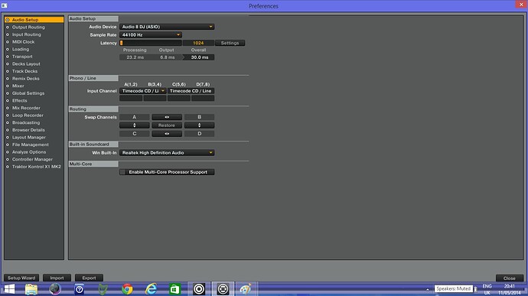528x296 pixels.
Task: Go to Input Routing preferences
Action: (x=27, y=34)
